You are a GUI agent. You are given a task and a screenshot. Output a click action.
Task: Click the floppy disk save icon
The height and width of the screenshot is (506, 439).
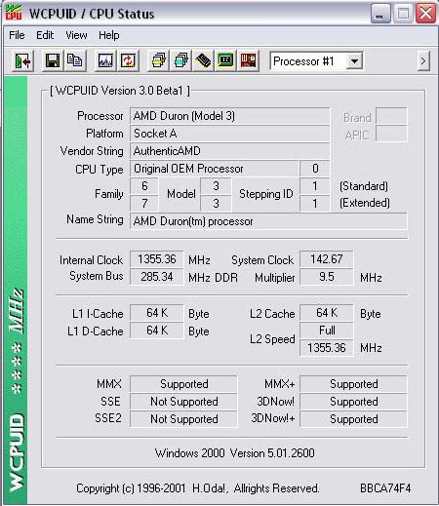point(53,60)
